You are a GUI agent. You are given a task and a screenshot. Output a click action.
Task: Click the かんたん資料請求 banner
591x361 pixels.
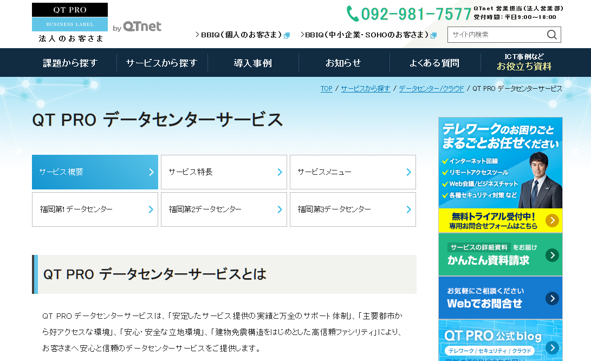pyautogui.click(x=501, y=254)
